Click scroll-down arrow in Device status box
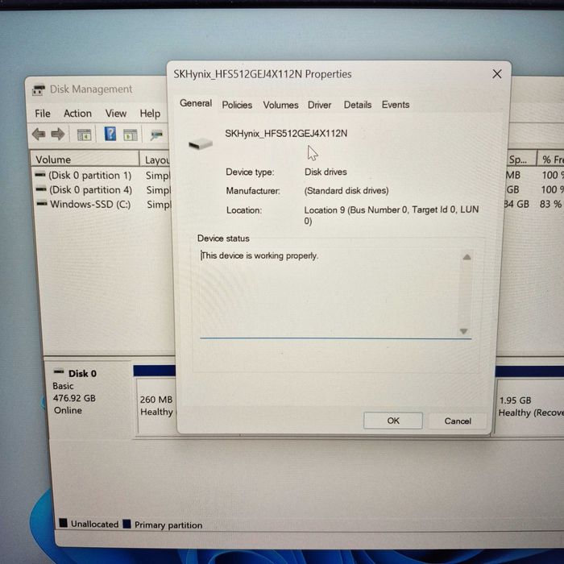This screenshot has height=564, width=564. [463, 331]
